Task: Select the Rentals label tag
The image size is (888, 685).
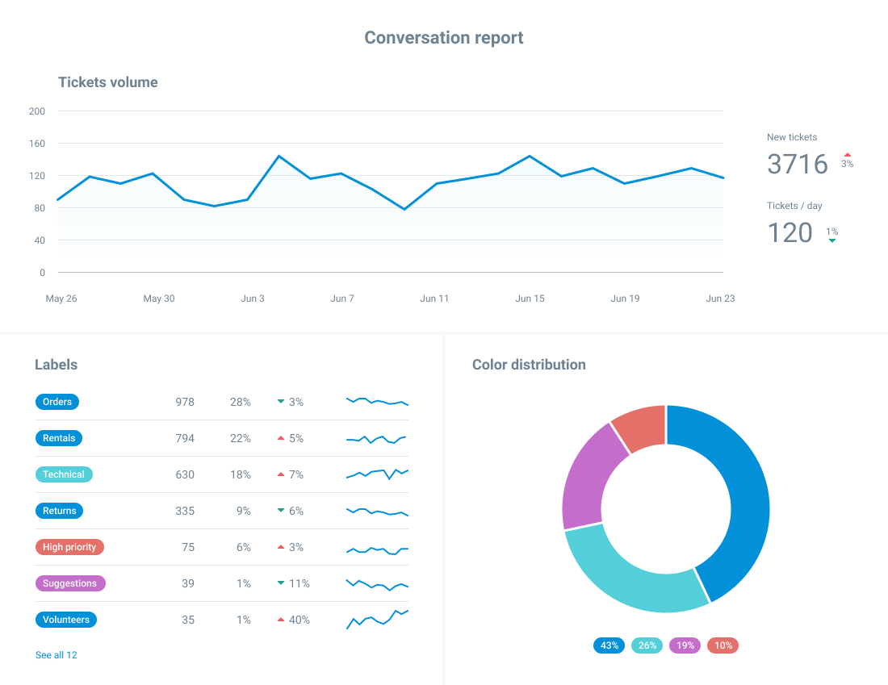Action: [x=59, y=438]
